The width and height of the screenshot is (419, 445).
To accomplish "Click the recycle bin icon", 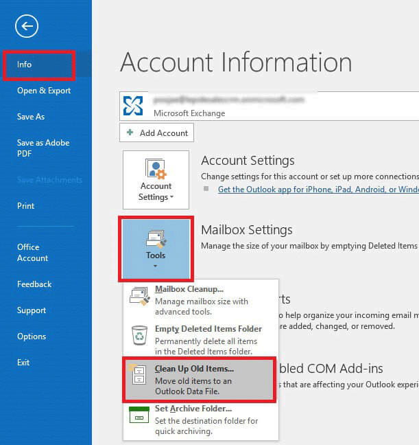I will coord(139,335).
